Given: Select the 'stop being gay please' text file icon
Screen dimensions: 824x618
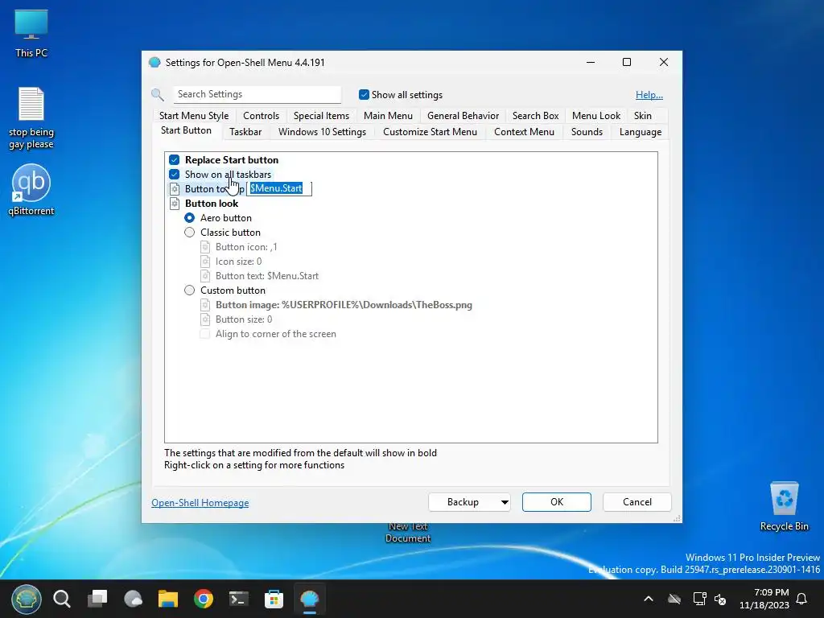Looking at the screenshot, I should click(31, 118).
